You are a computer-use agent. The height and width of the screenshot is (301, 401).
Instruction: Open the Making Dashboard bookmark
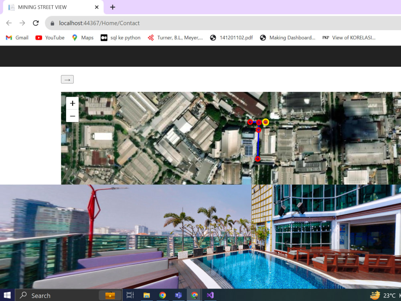(x=288, y=38)
